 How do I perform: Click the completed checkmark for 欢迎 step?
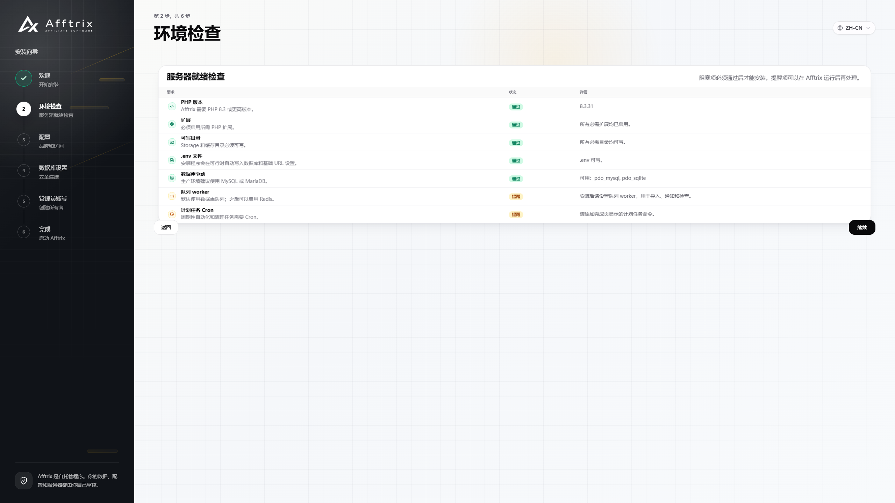pyautogui.click(x=24, y=78)
